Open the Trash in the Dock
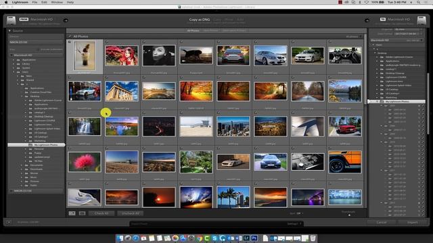This screenshot has width=433, height=243. tap(313, 238)
